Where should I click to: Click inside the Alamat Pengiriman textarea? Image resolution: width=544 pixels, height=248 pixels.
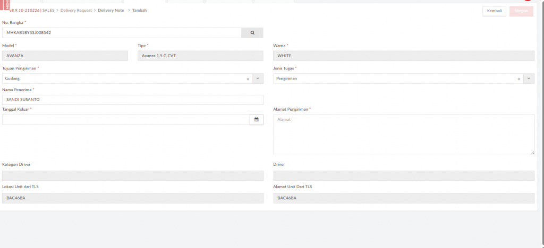[x=403, y=135]
